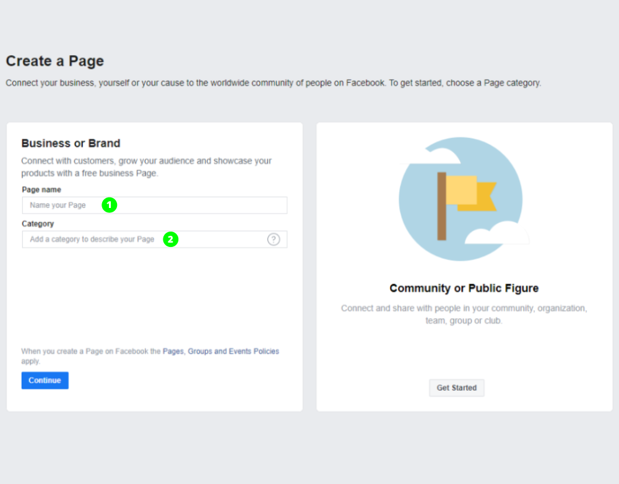Select the Business or Brand card

pyautogui.click(x=155, y=297)
